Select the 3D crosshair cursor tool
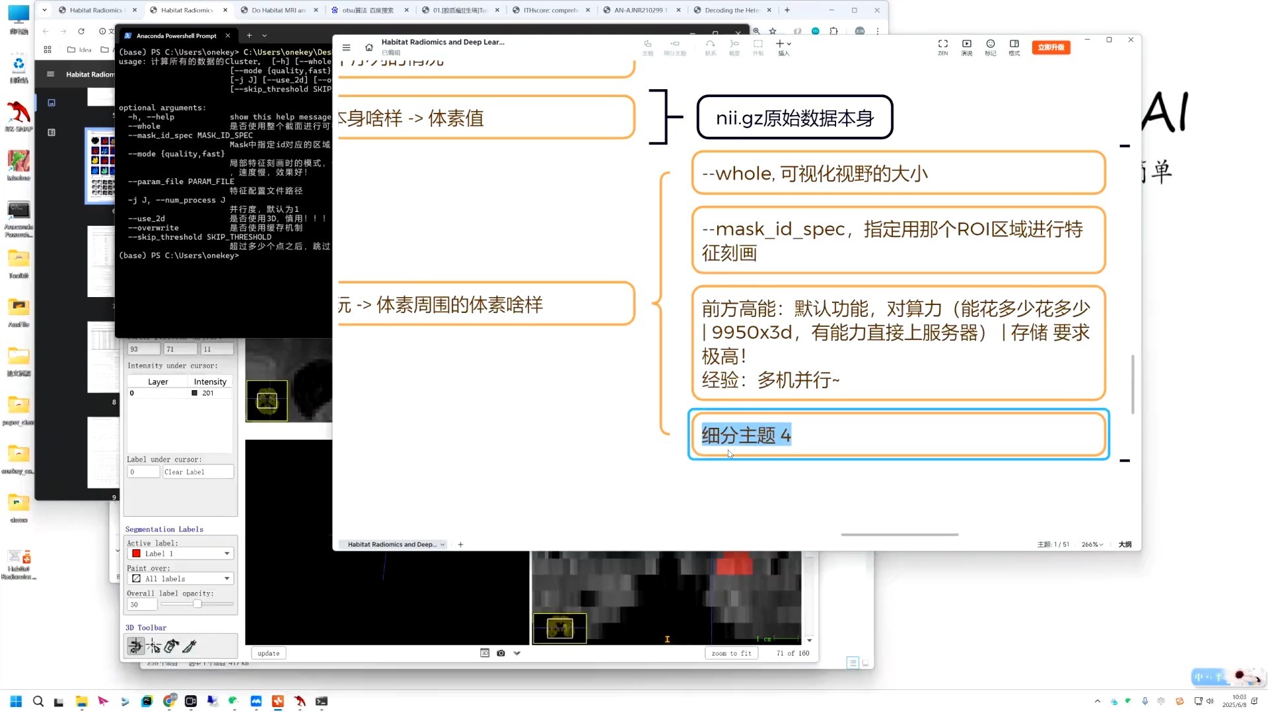This screenshot has width=1268, height=713. click(154, 646)
